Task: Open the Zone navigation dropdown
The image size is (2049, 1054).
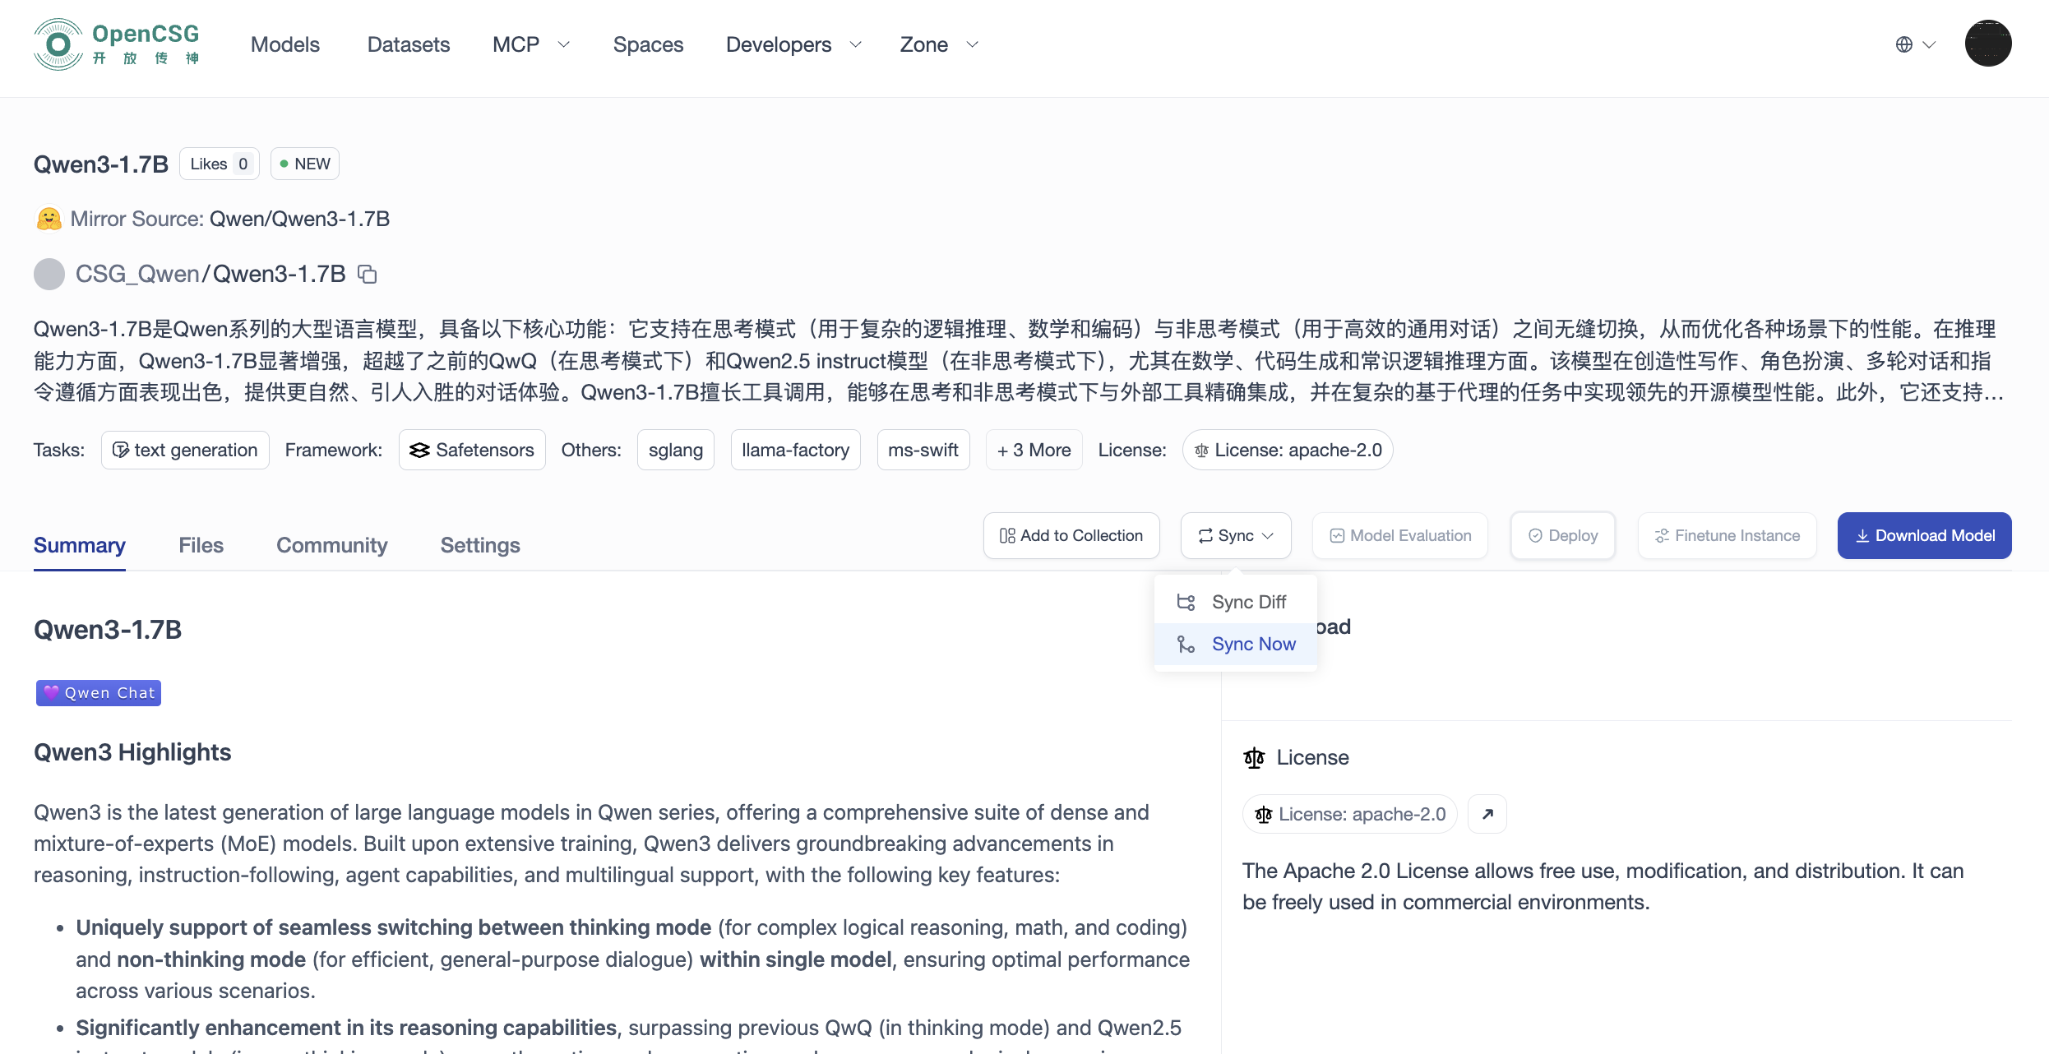Action: pos(939,44)
